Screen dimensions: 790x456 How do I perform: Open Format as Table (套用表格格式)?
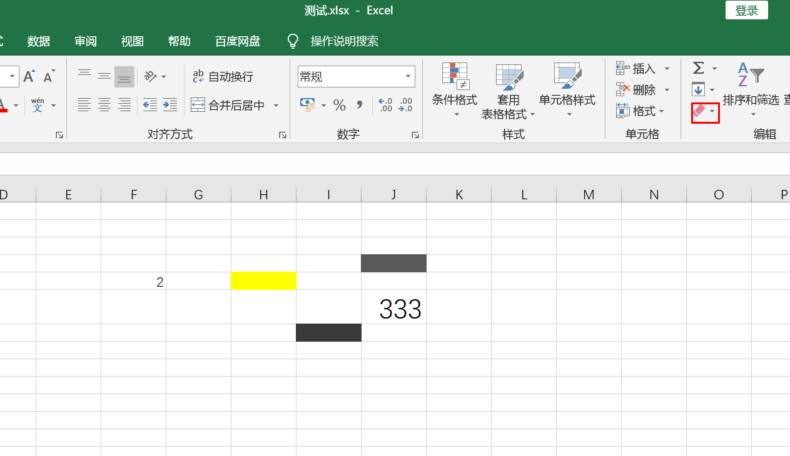coord(509,91)
